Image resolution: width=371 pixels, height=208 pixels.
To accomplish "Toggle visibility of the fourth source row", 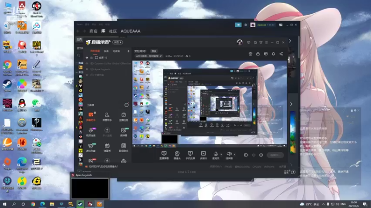I will 87,75.
